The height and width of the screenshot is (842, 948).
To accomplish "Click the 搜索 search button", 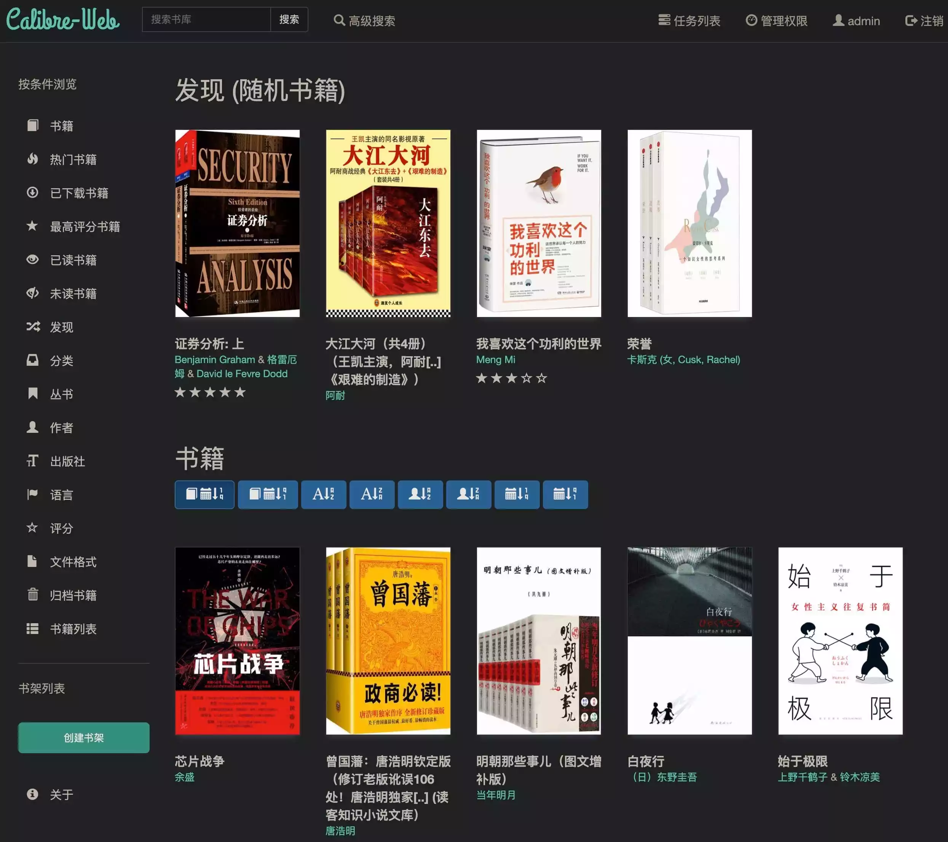I will 289,19.
